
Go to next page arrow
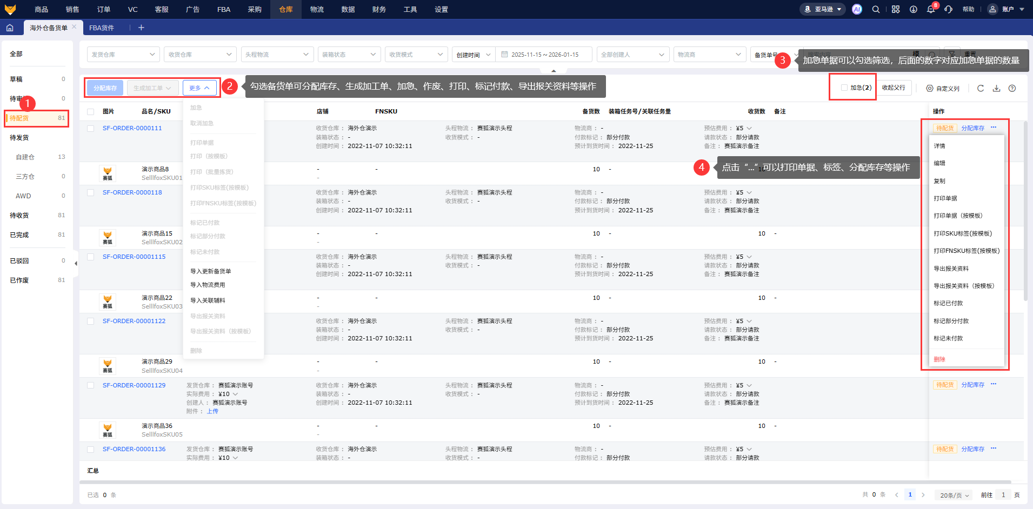coord(923,495)
